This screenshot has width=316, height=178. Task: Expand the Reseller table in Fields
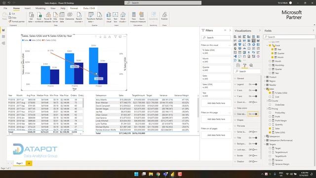265,85
